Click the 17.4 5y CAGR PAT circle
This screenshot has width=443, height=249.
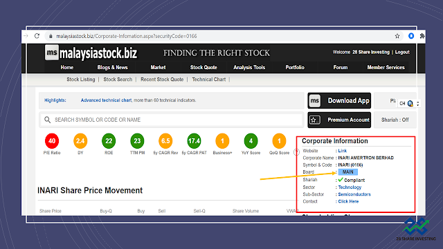click(x=194, y=141)
